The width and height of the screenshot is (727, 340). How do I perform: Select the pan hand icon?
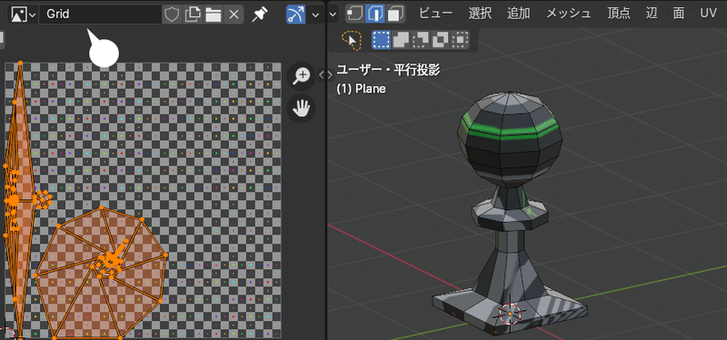(x=302, y=109)
